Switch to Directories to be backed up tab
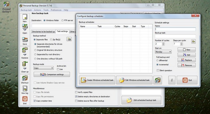Image resolution: width=210 pixels, height=114 pixels. [x=43, y=32]
